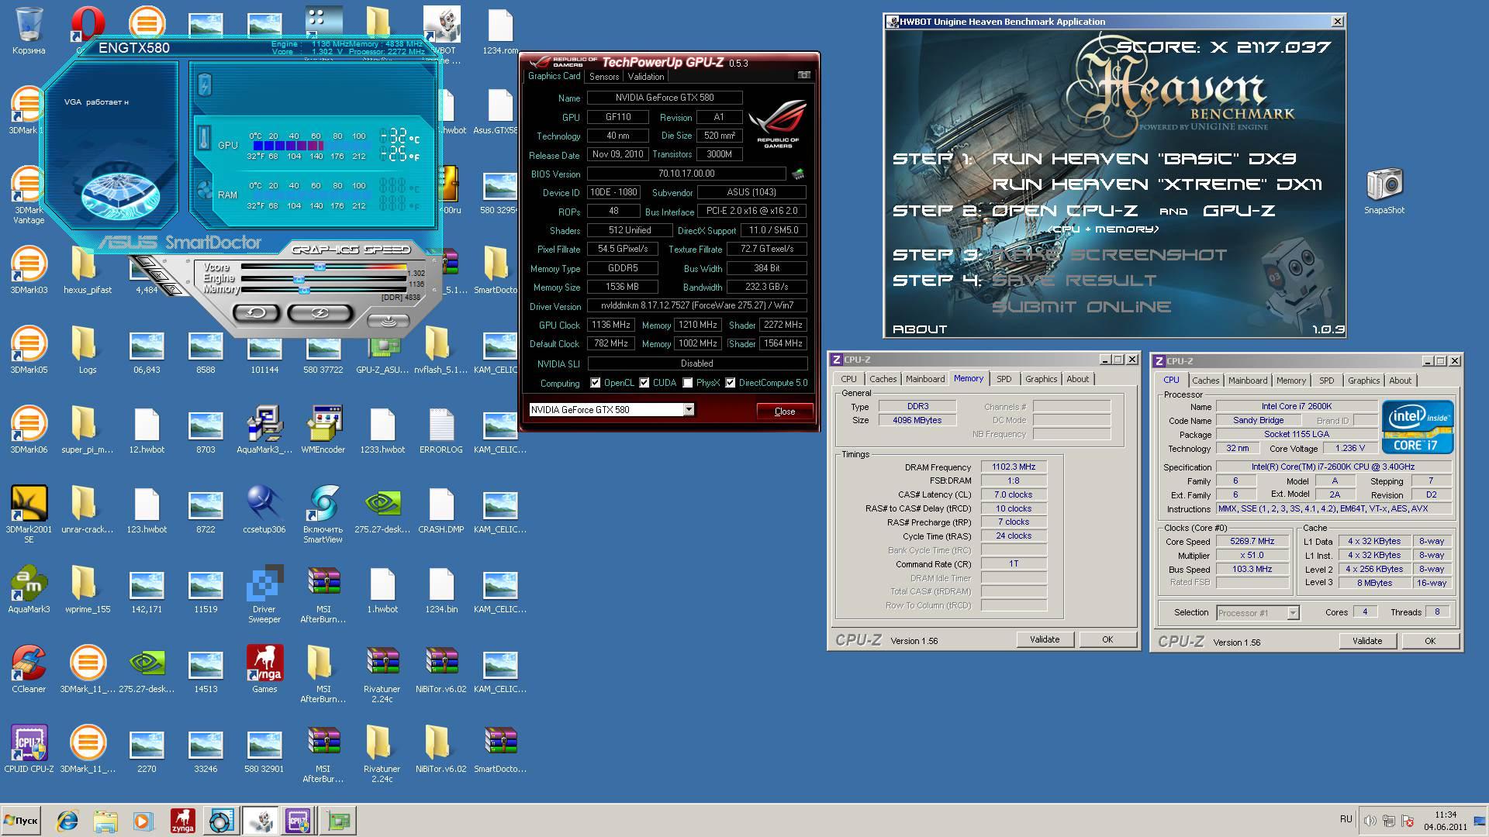The height and width of the screenshot is (837, 1489).
Task: Open SPD tab in CPU-Z Memory window
Action: [1004, 379]
